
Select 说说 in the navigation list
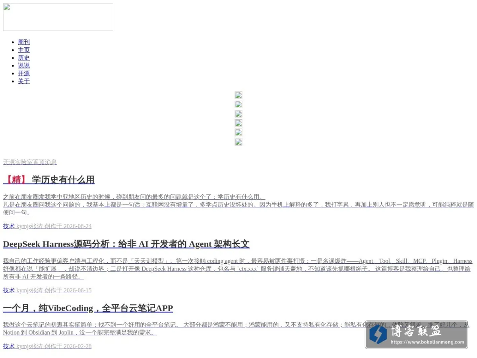tap(24, 66)
